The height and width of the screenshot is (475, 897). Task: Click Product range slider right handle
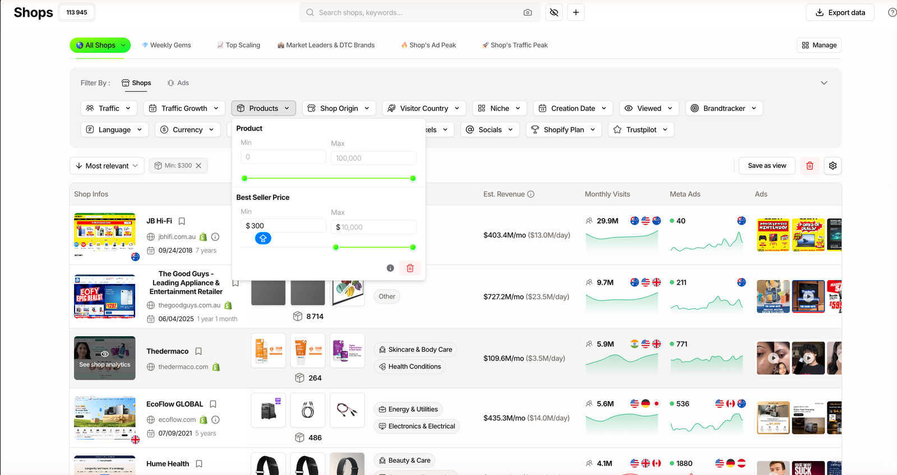413,179
